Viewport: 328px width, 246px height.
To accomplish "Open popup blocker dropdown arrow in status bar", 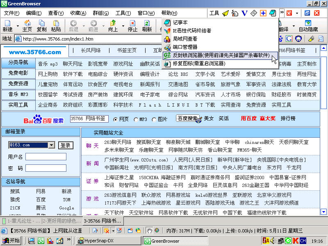I will pos(113,231).
